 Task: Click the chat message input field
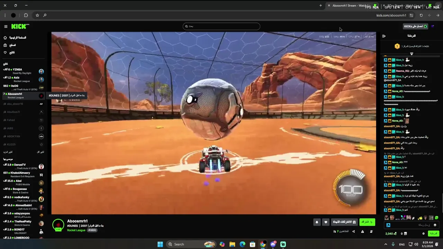pyautogui.click(x=412, y=225)
